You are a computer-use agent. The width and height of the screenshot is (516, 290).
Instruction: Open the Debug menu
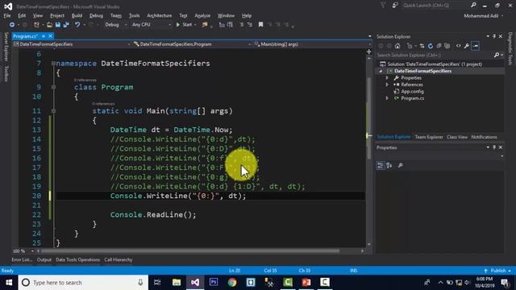(x=96, y=15)
